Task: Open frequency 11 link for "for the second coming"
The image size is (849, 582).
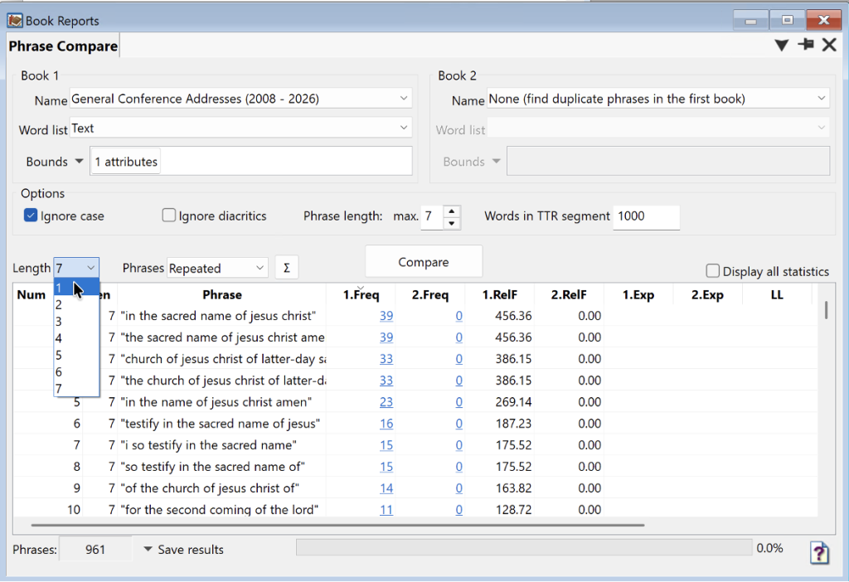Action: tap(386, 509)
